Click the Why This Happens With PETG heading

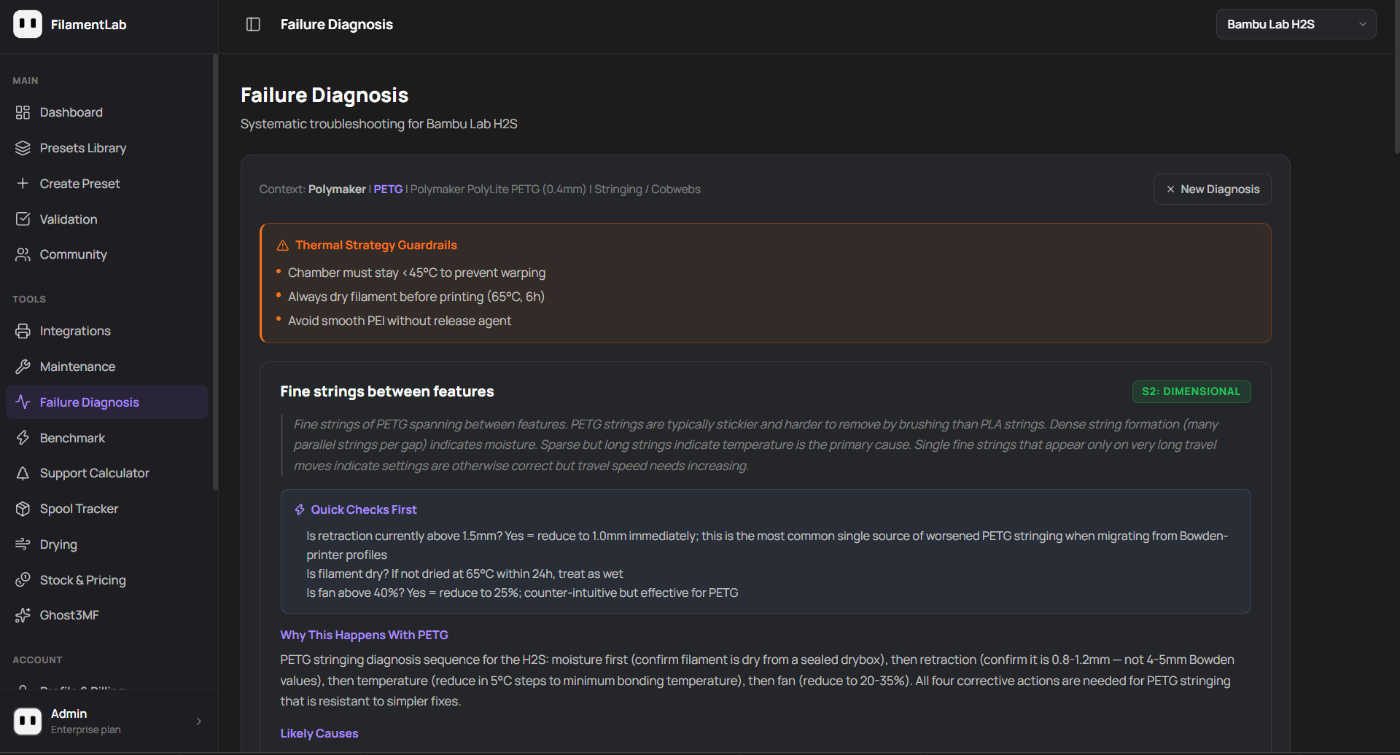click(364, 635)
